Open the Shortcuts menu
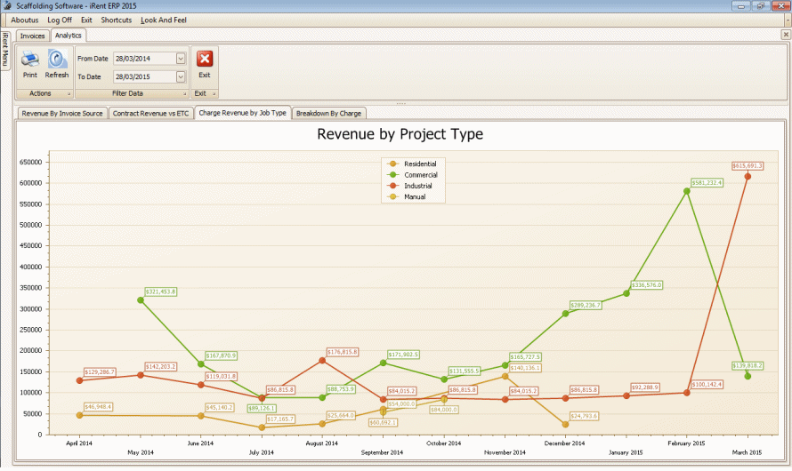The image size is (792, 471). click(117, 20)
